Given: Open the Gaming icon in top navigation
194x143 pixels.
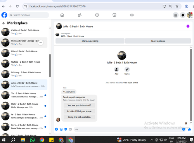Looking at the screenshot, I should click(x=132, y=15).
